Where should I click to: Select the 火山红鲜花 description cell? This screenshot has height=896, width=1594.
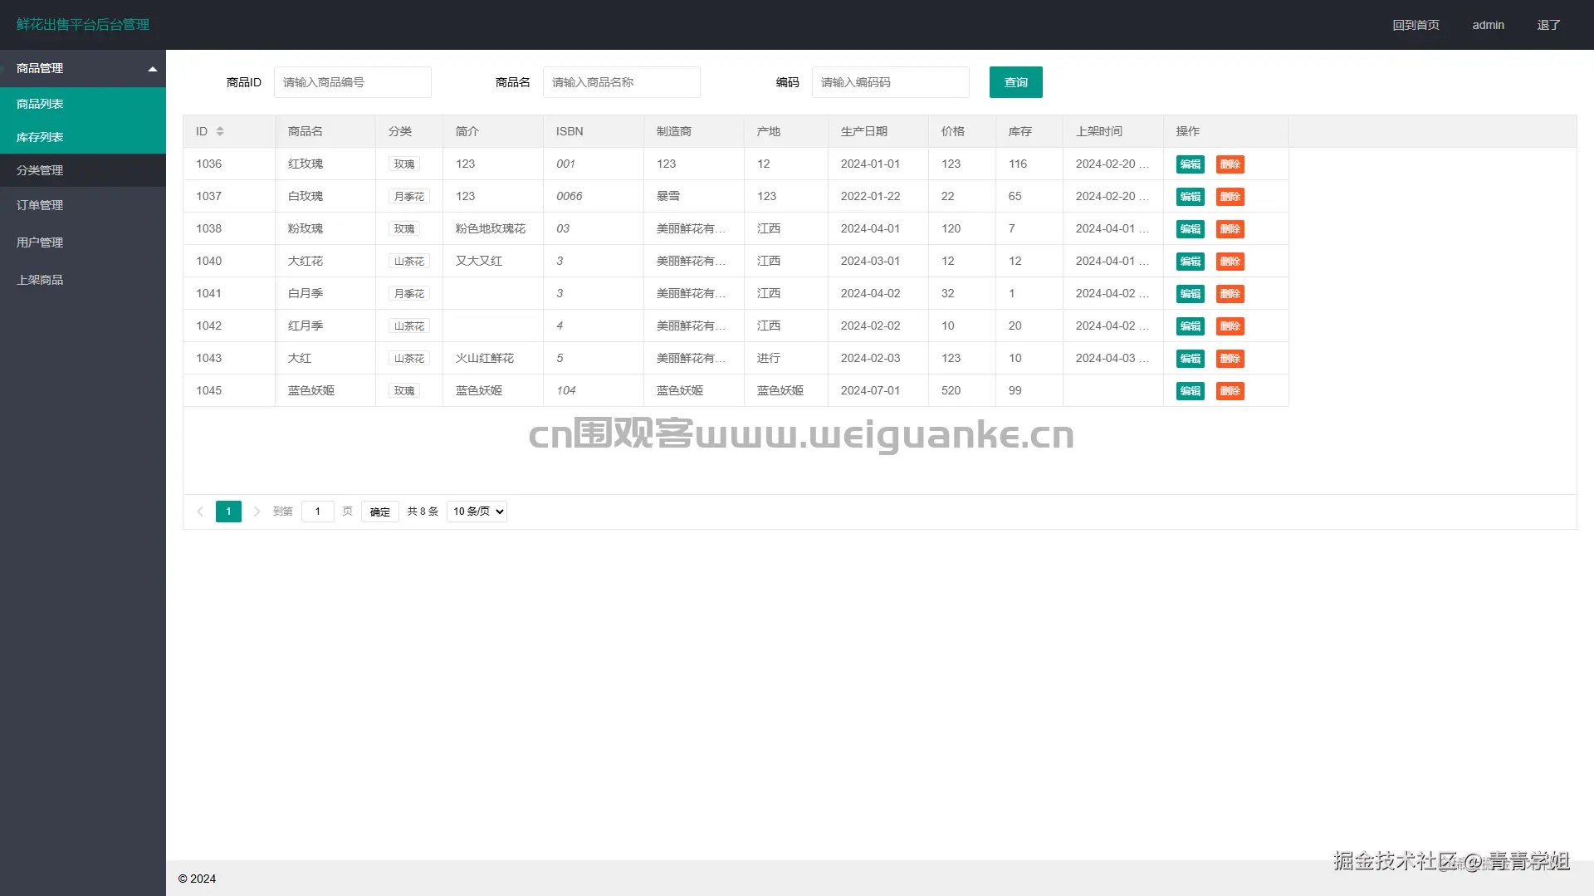[493, 358]
